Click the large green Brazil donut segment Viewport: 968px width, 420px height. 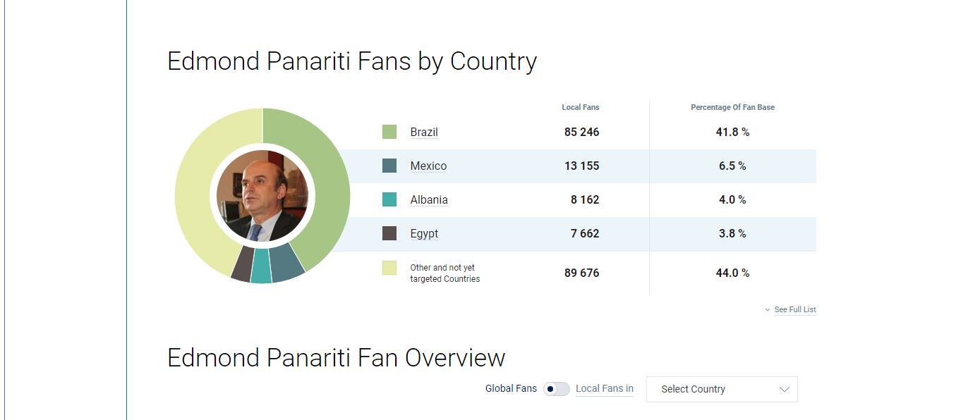point(326,183)
